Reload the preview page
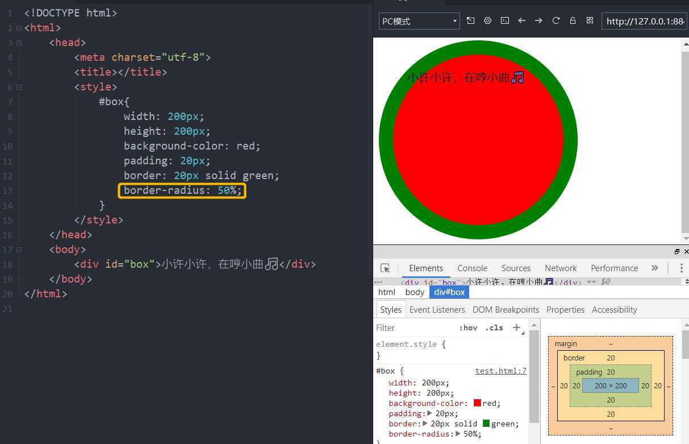Viewport: 689px width, 444px height. (556, 21)
